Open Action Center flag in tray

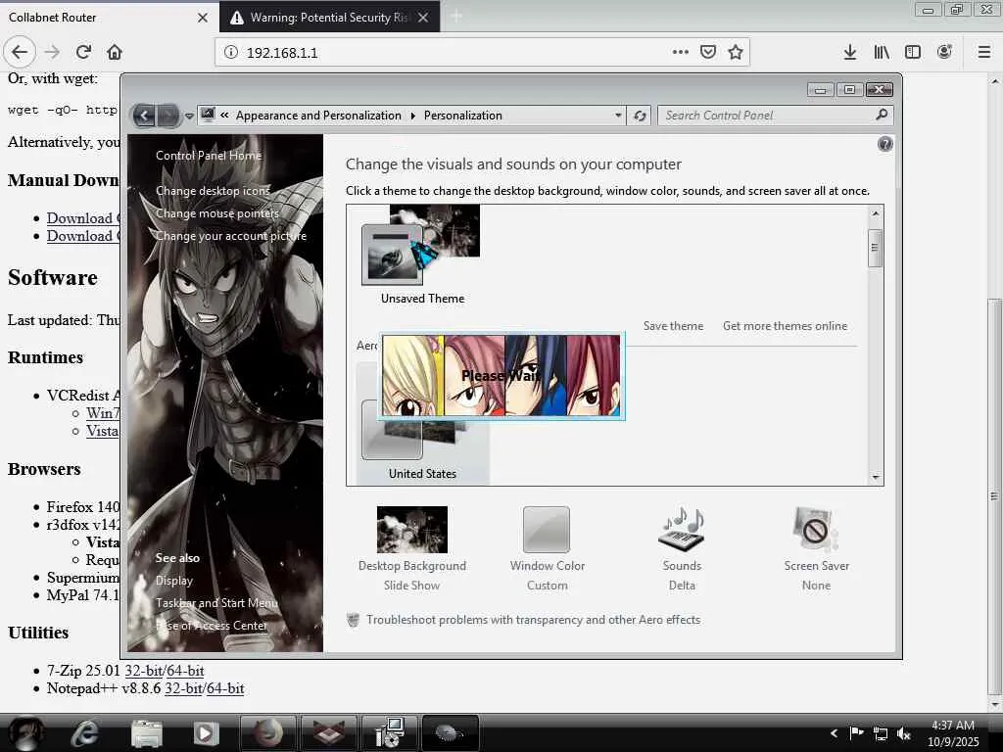click(x=856, y=733)
